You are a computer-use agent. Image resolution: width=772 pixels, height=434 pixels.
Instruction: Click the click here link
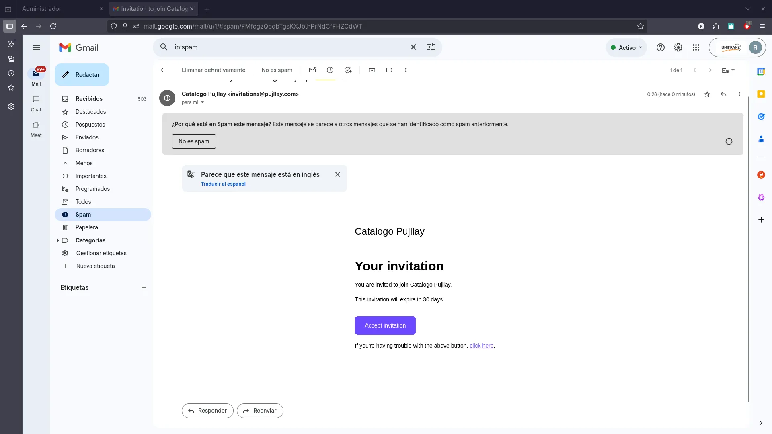click(481, 346)
